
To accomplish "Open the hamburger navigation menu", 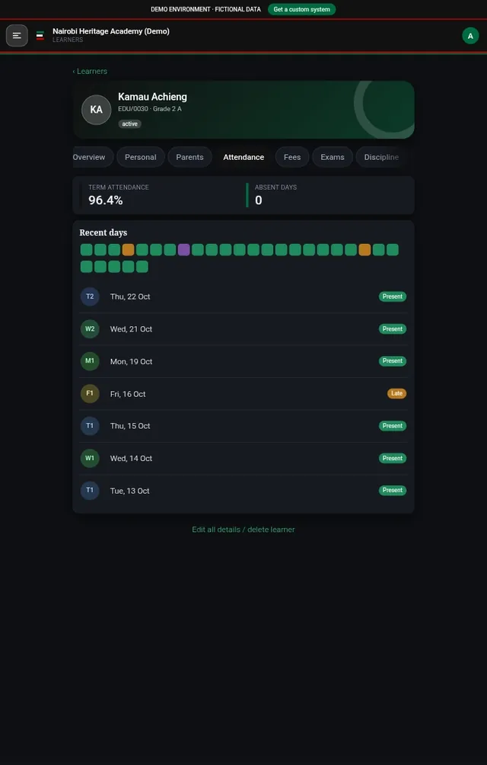I will coord(17,36).
